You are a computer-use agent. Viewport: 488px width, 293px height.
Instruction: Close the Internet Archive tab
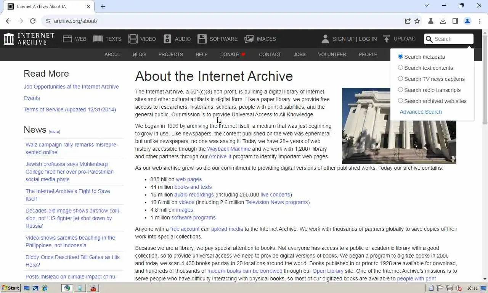click(x=88, y=6)
